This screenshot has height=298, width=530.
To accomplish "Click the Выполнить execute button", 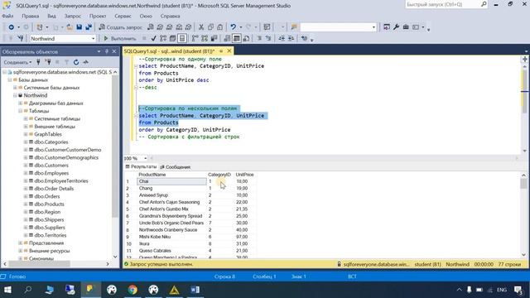I will click(119, 39).
